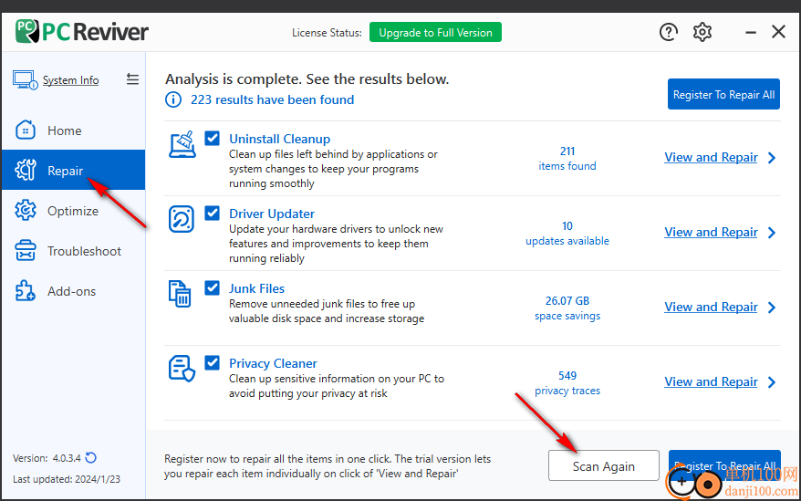Click the Home house icon
This screenshot has width=801, height=501.
click(25, 130)
